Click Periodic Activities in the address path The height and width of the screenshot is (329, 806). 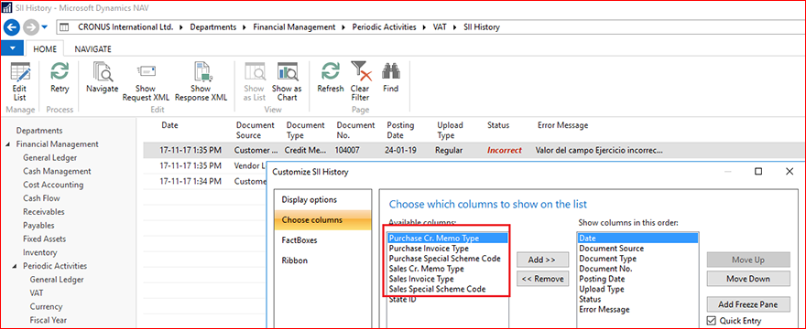pyautogui.click(x=384, y=27)
